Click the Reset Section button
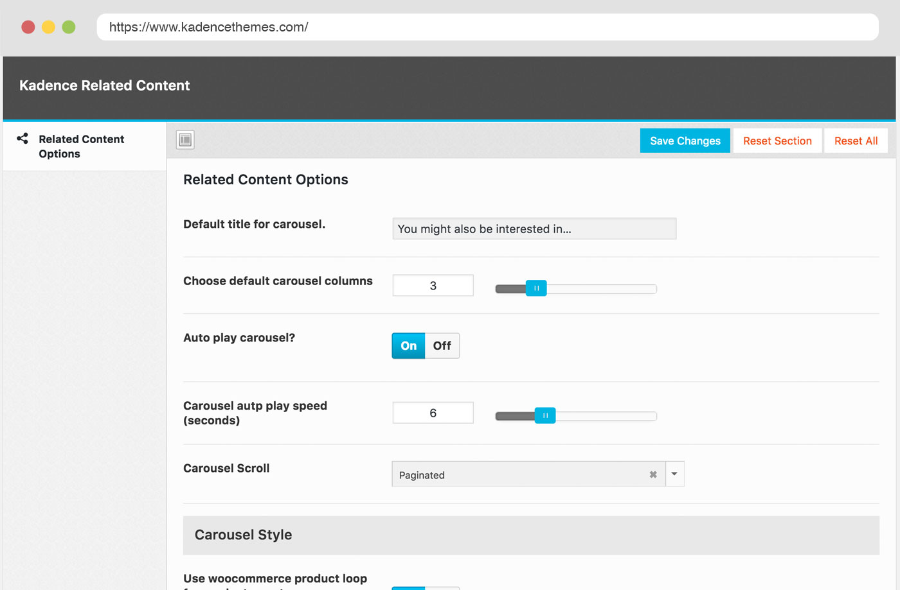The image size is (900, 590). tap(777, 141)
